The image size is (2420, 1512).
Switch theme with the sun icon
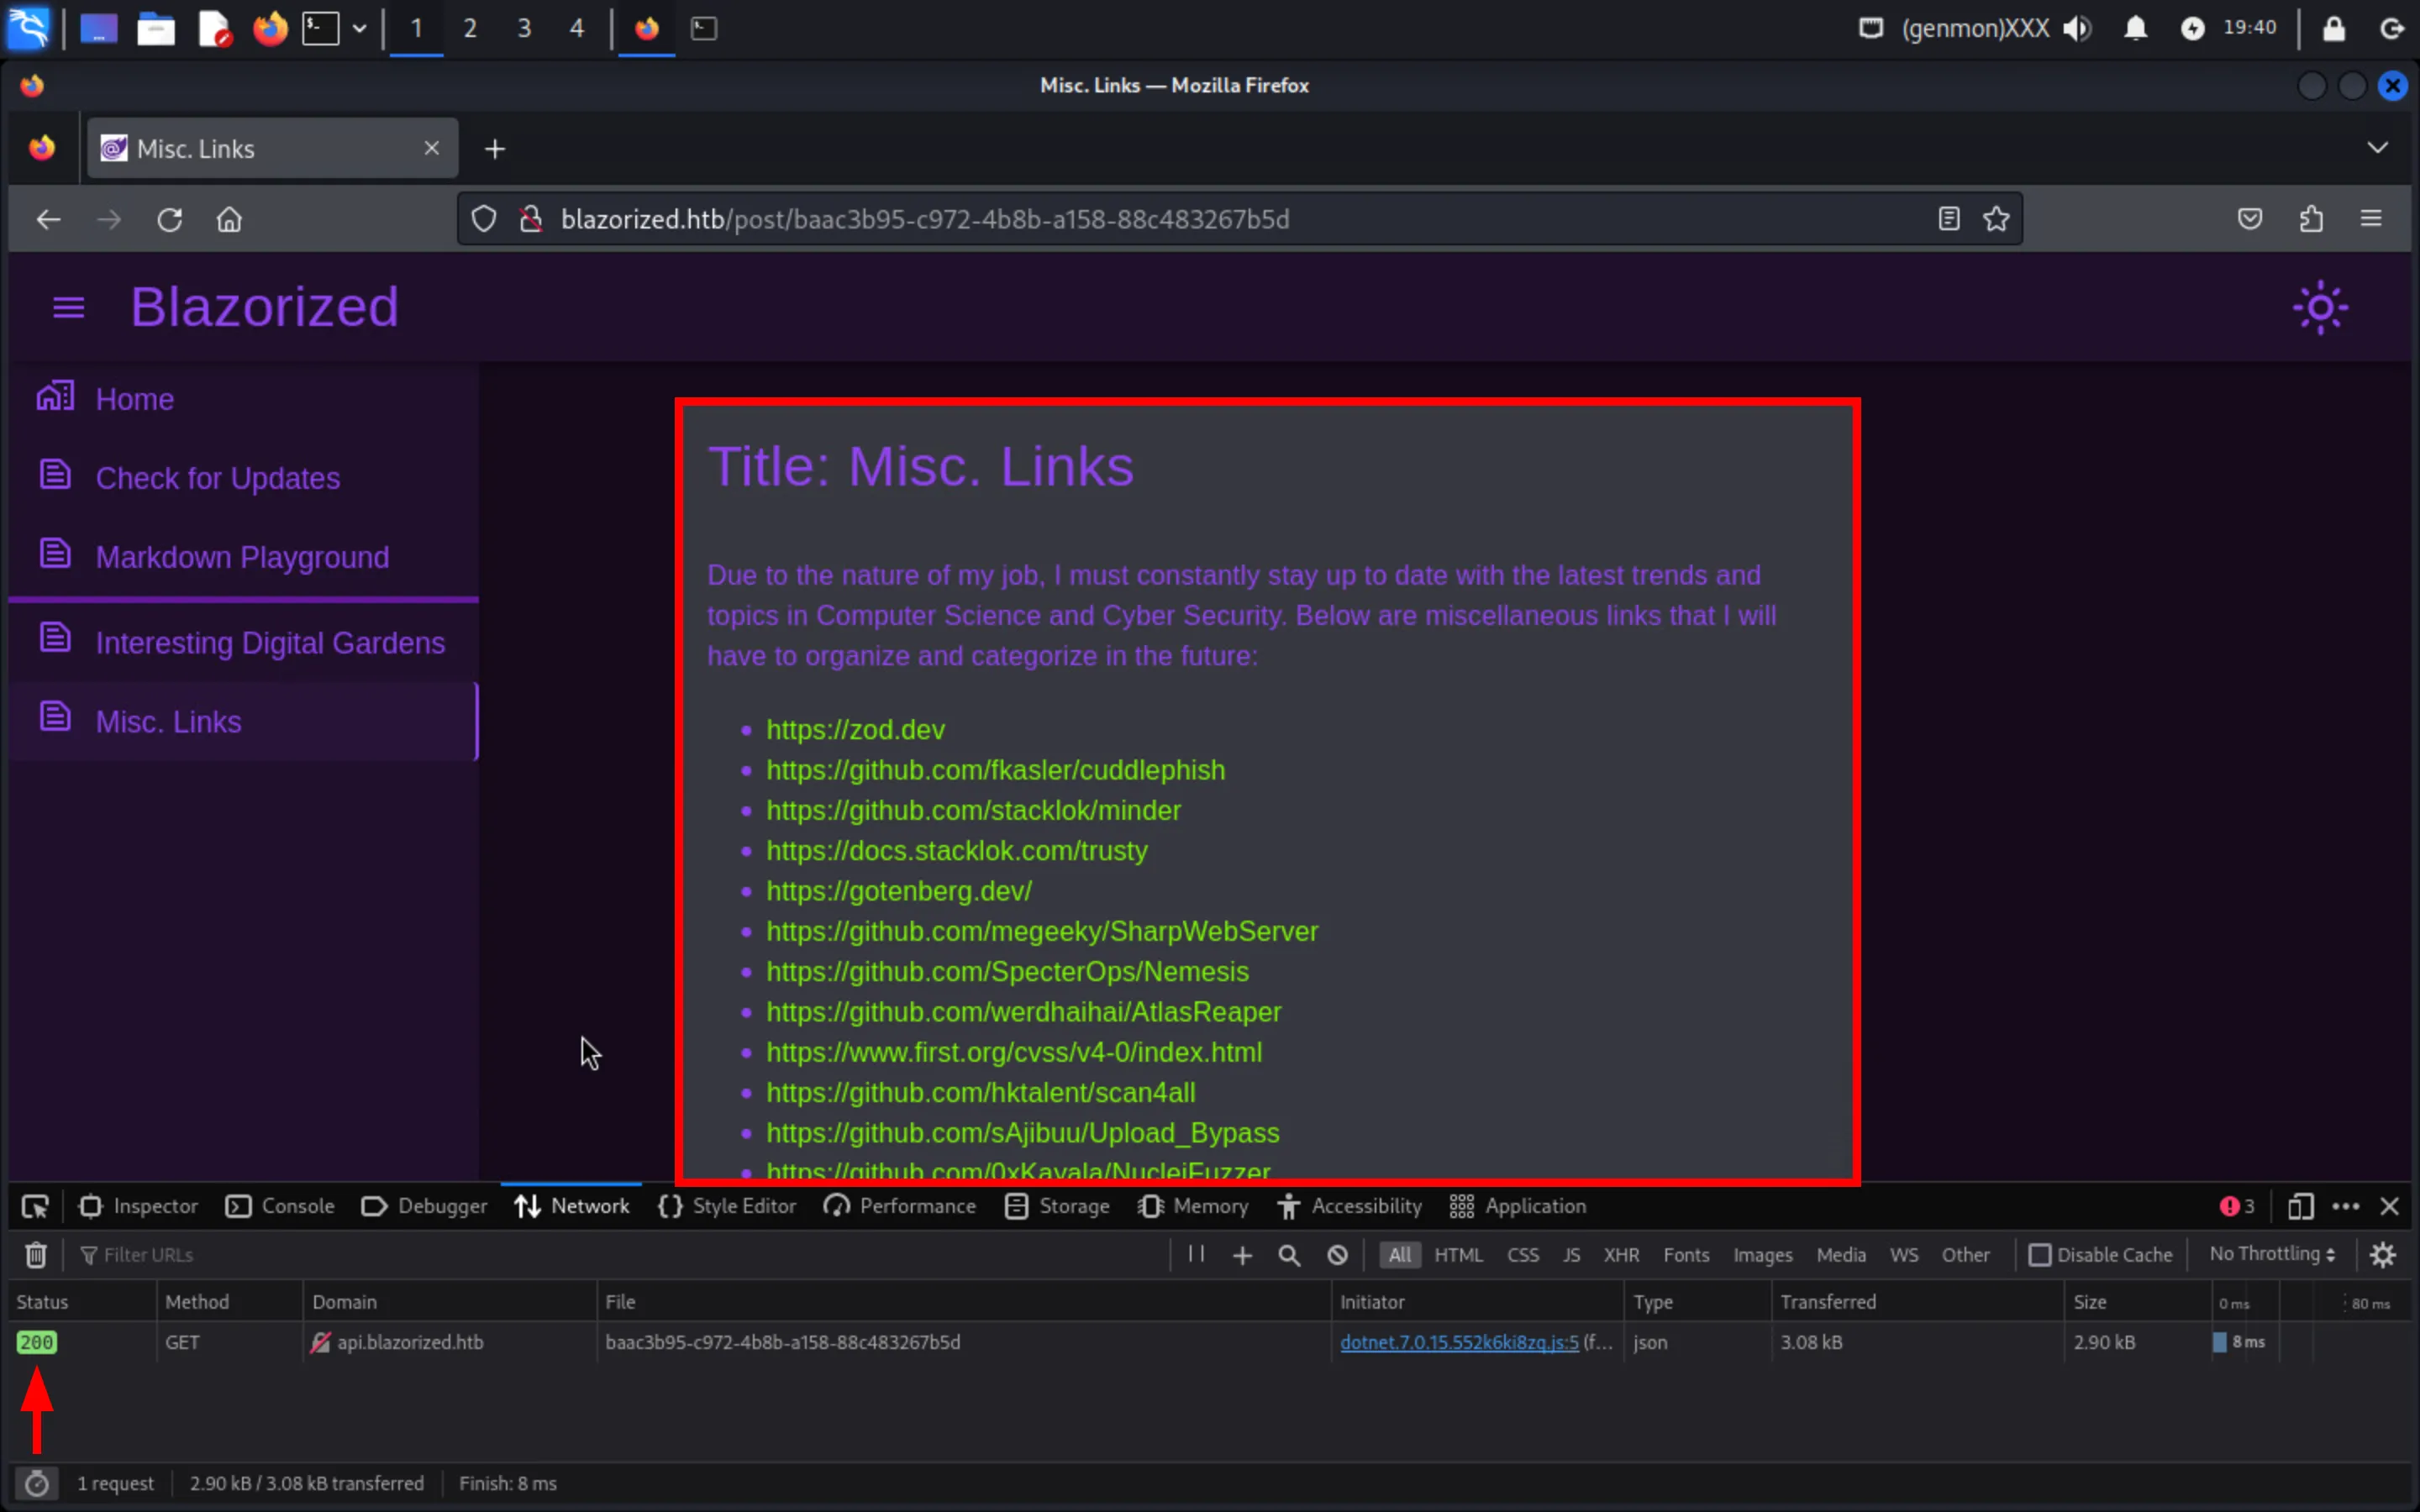[x=2320, y=307]
